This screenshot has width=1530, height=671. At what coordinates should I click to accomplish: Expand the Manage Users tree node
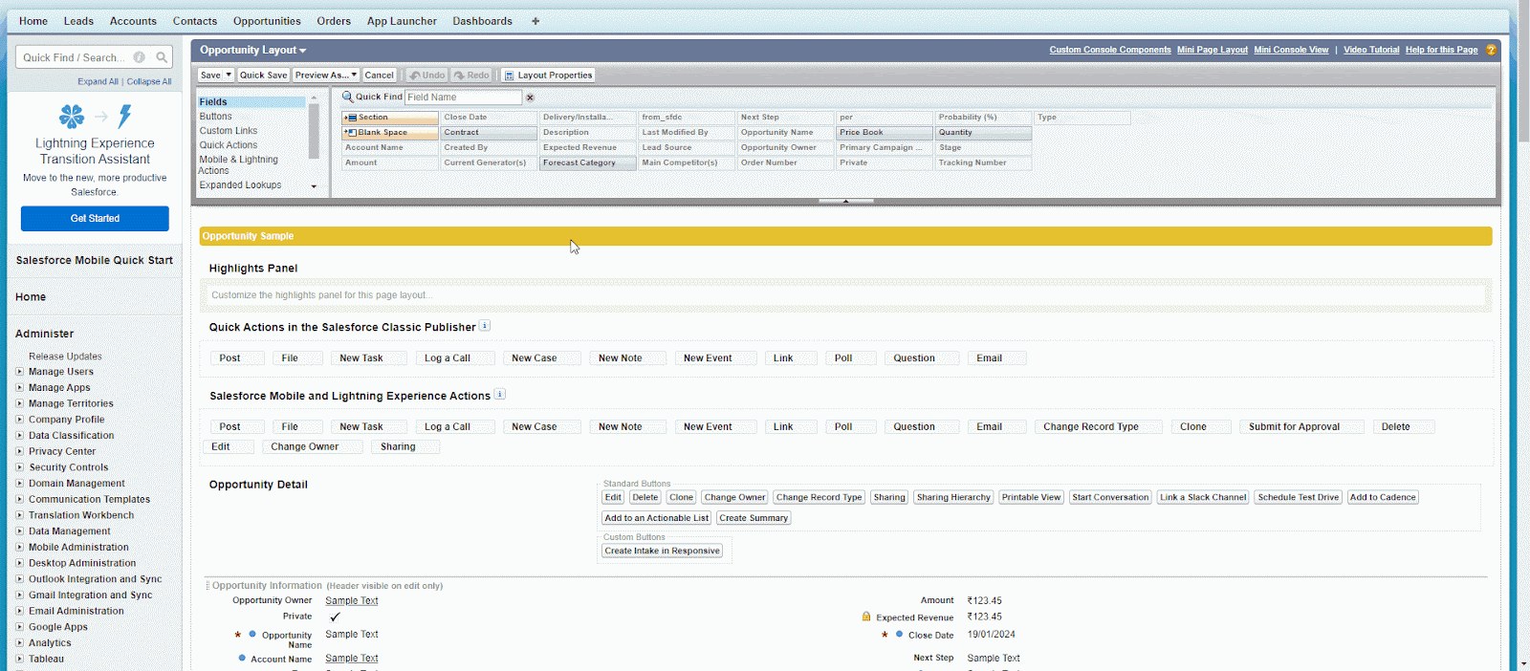pos(19,372)
